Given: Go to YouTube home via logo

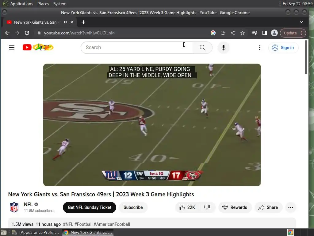Looking at the screenshot, I should coord(38,47).
